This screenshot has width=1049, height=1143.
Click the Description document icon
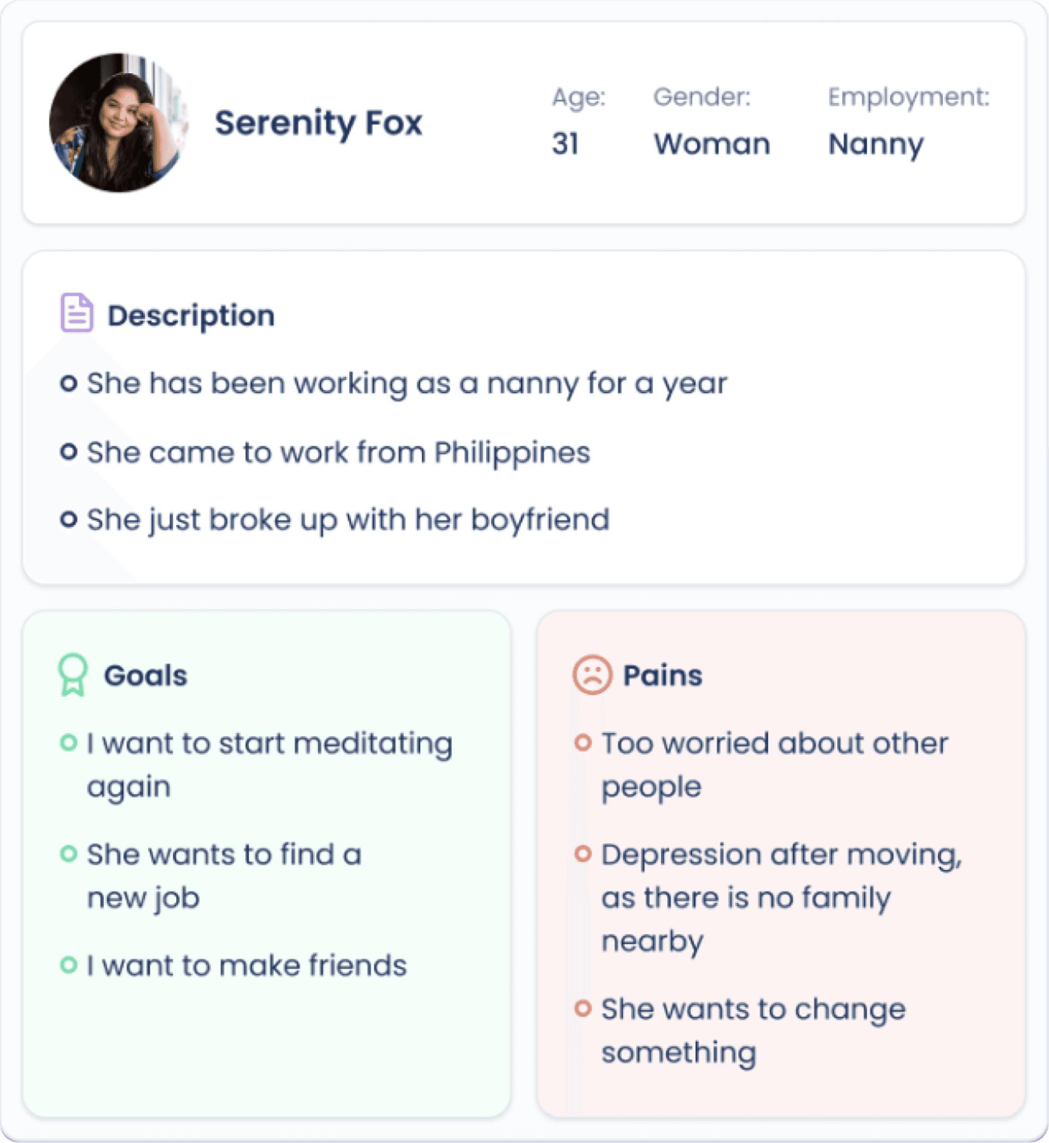[76, 312]
